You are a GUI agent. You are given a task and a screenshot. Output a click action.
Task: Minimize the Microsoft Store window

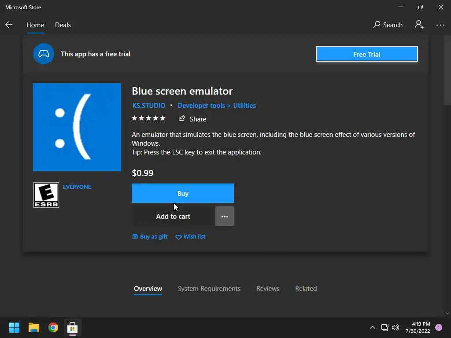tap(400, 7)
